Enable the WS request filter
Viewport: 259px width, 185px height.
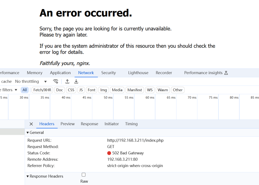tap(150, 90)
